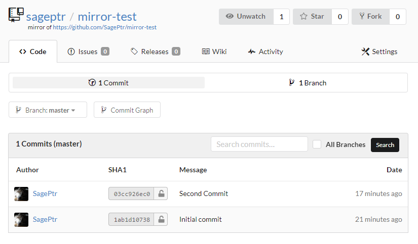The width and height of the screenshot is (418, 244).
Task: Open the GitHub mirror source link
Action: [x=104, y=27]
